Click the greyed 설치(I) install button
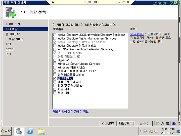 tap(144, 123)
